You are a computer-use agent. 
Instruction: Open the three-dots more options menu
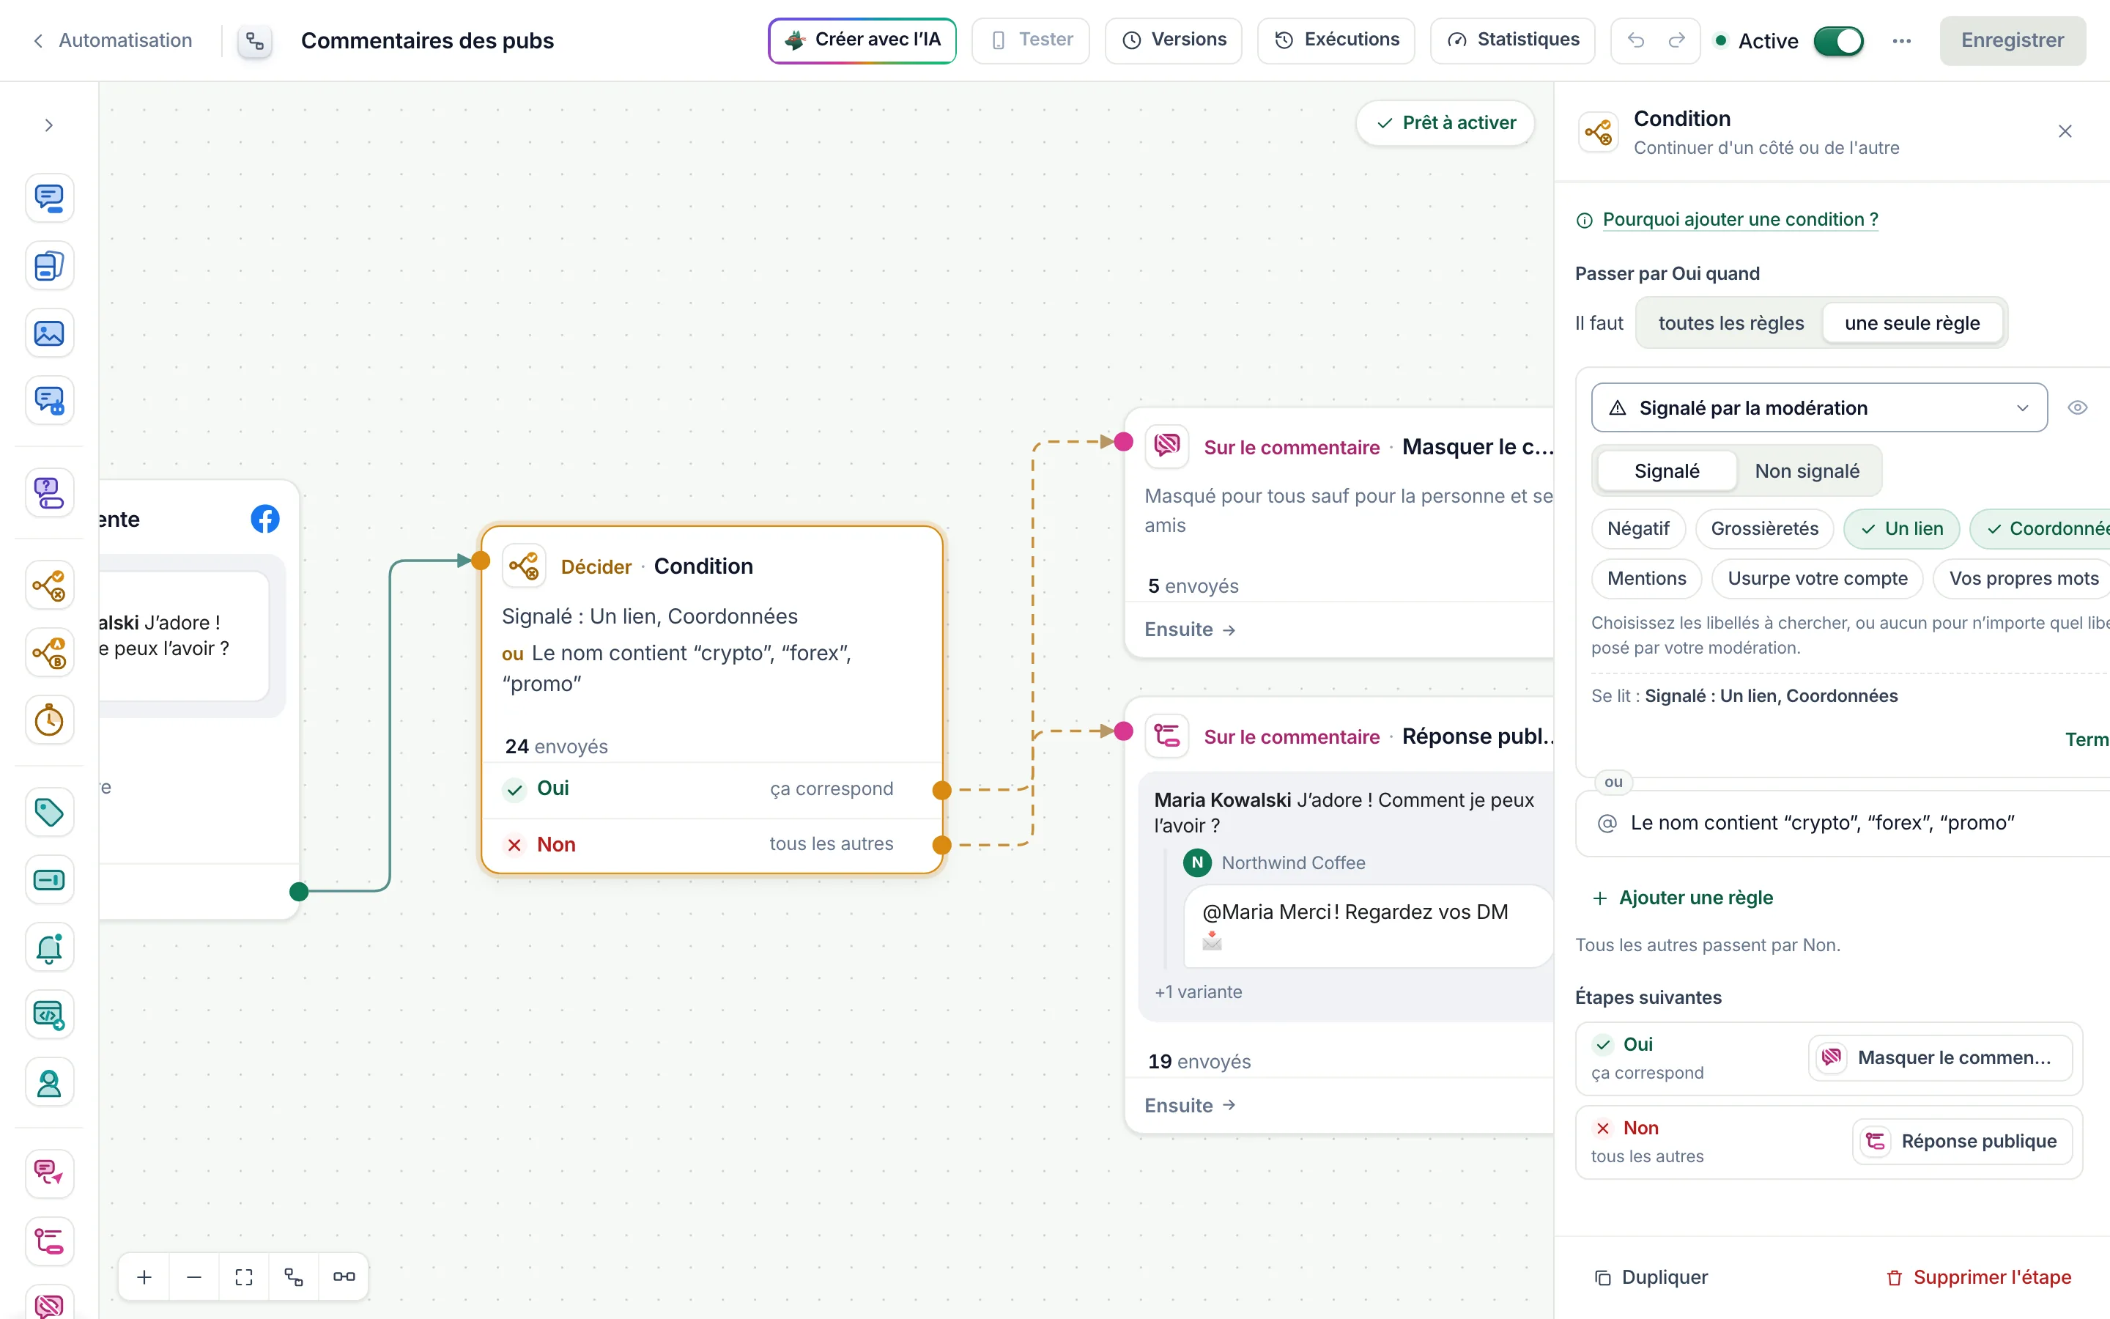pos(1902,41)
